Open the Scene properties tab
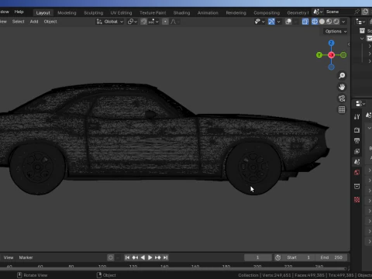 click(357, 162)
